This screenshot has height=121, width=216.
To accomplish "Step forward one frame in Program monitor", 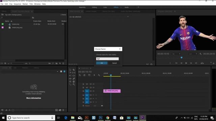I will (191, 63).
